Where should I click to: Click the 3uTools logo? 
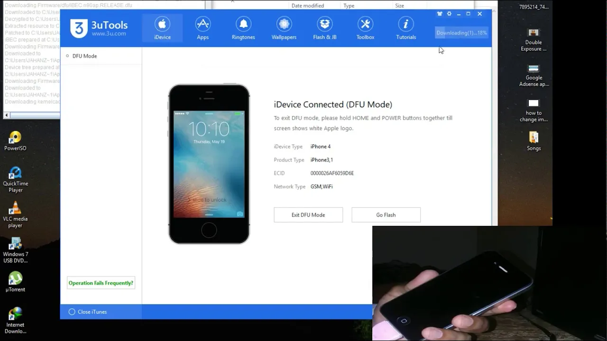(99, 28)
